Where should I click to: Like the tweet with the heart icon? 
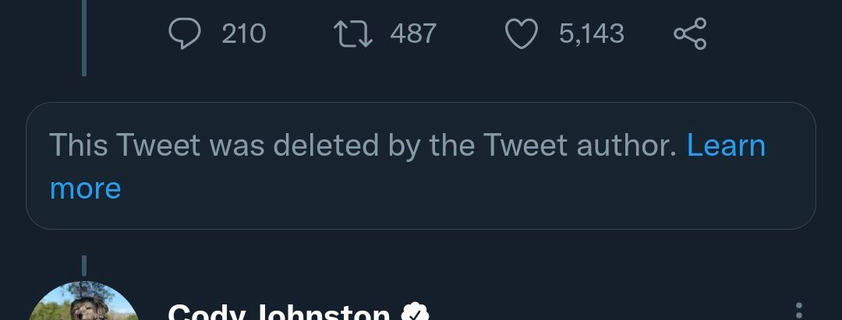coord(522,33)
